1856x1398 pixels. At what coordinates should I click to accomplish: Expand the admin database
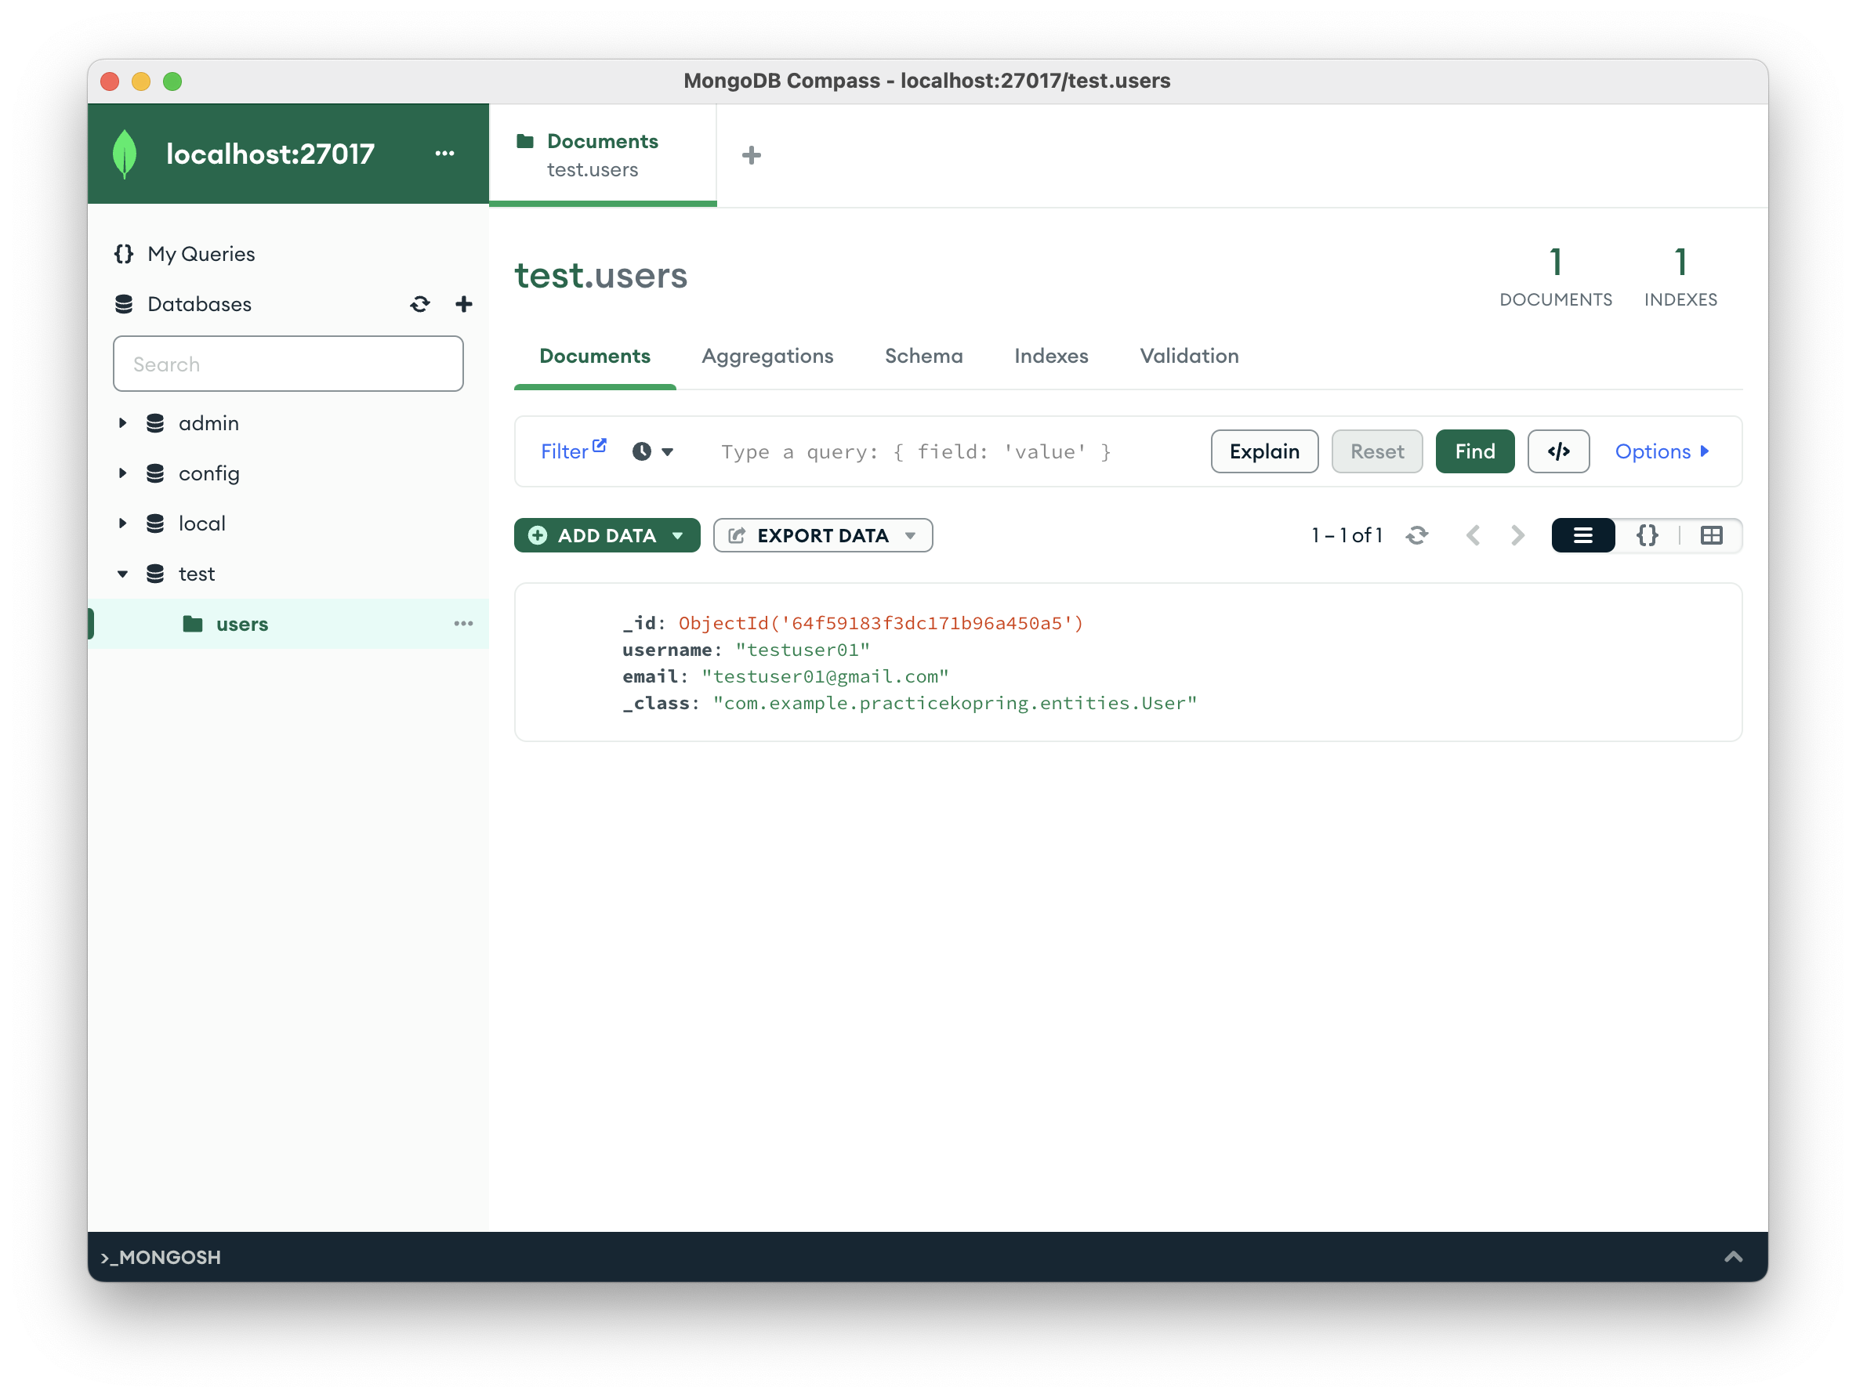(x=122, y=423)
